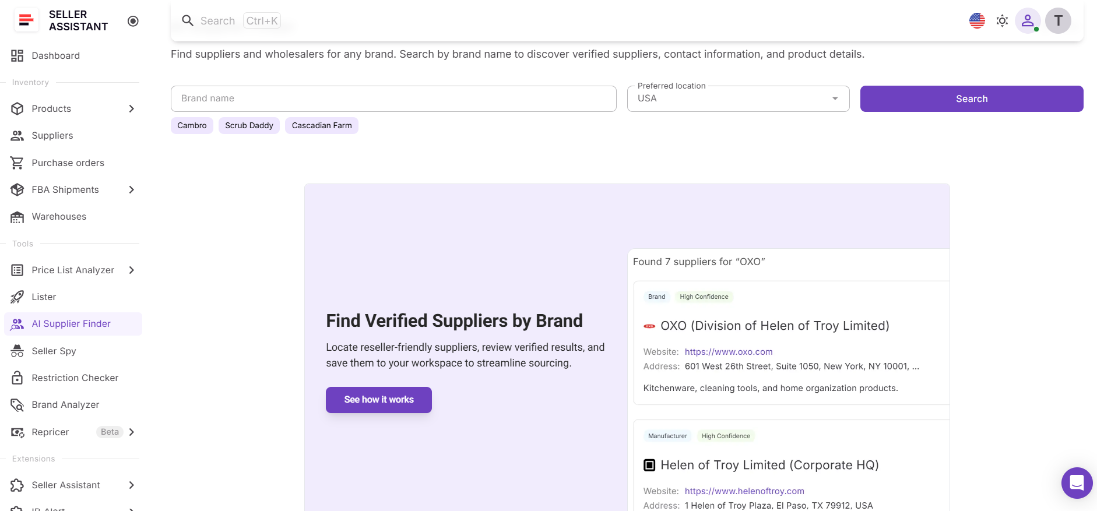Expand the FBA Shipments submenu chevron
This screenshot has width=1097, height=511.
(131, 189)
